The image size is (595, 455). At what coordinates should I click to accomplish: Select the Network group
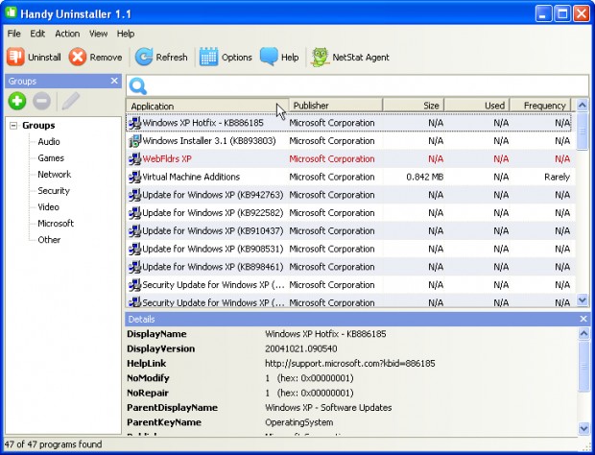pyautogui.click(x=55, y=174)
